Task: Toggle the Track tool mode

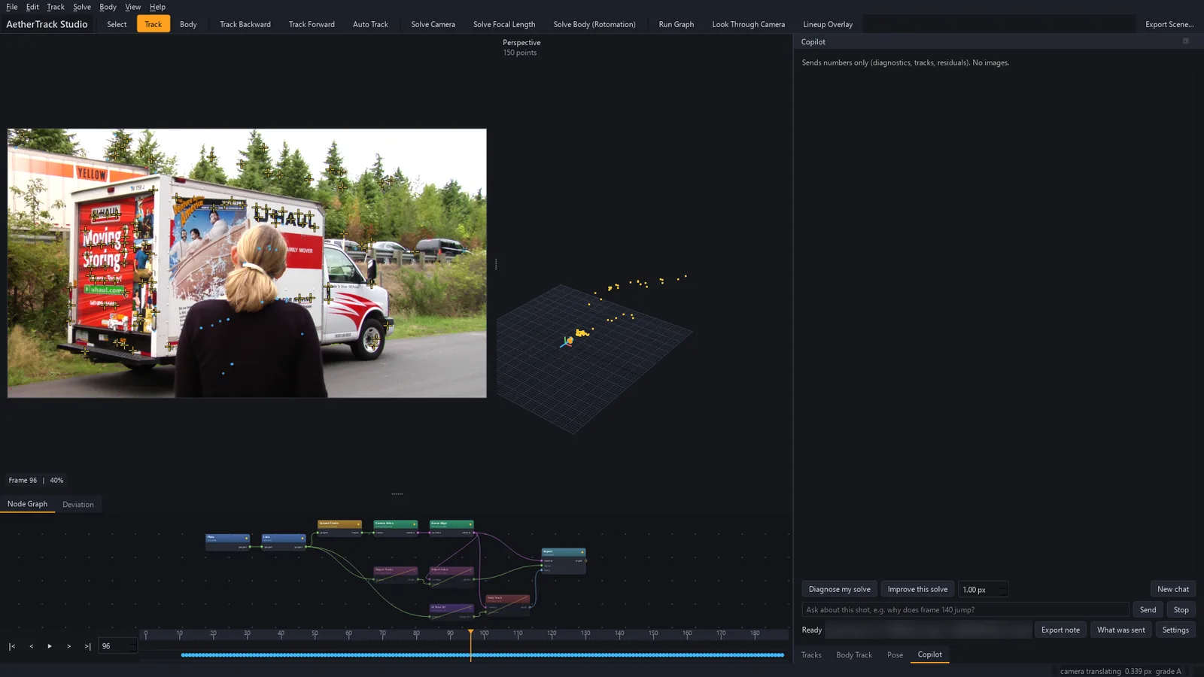Action: pos(154,24)
